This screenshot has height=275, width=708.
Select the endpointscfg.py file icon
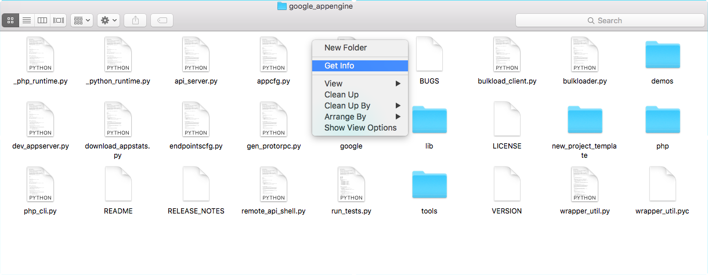(196, 119)
